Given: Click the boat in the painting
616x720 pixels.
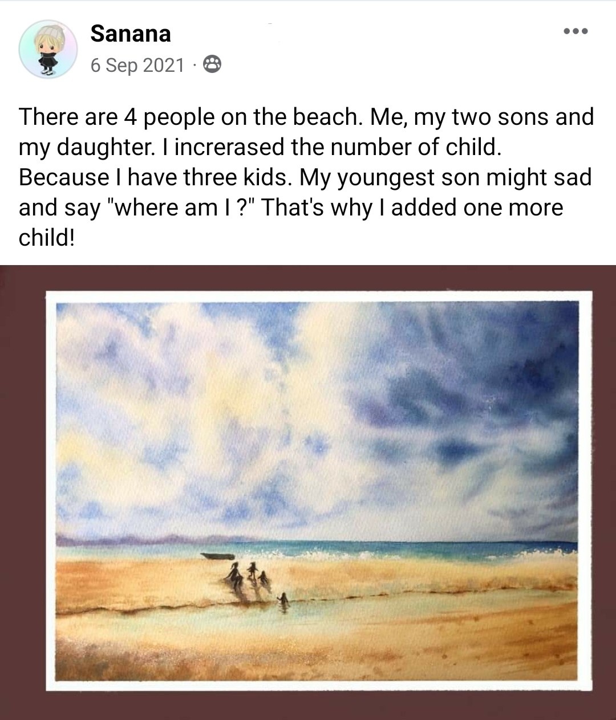Looking at the screenshot, I should pos(217,556).
